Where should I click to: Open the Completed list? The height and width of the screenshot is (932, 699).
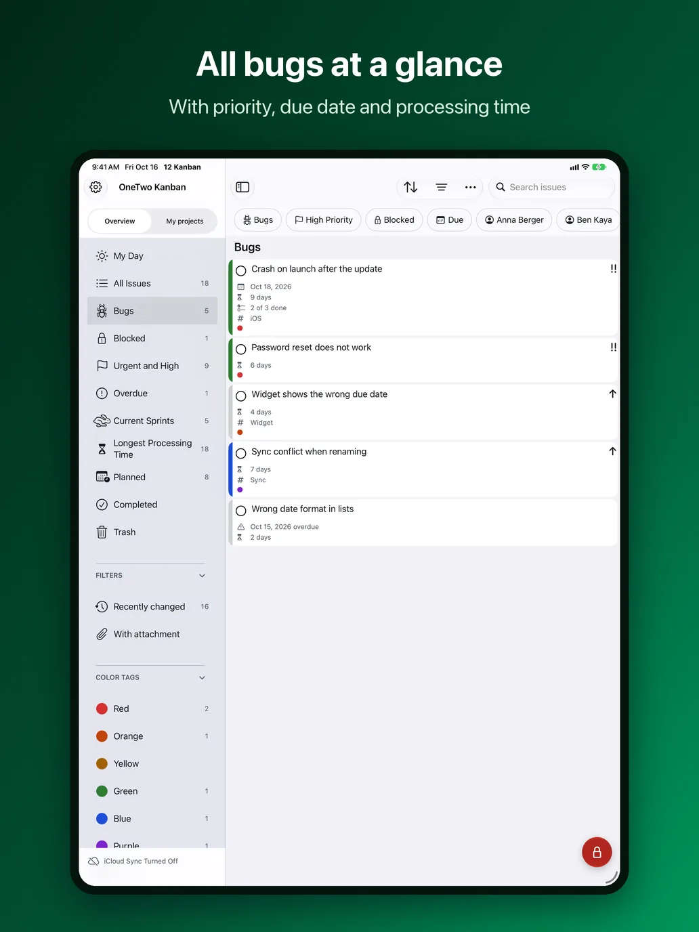click(x=152, y=505)
